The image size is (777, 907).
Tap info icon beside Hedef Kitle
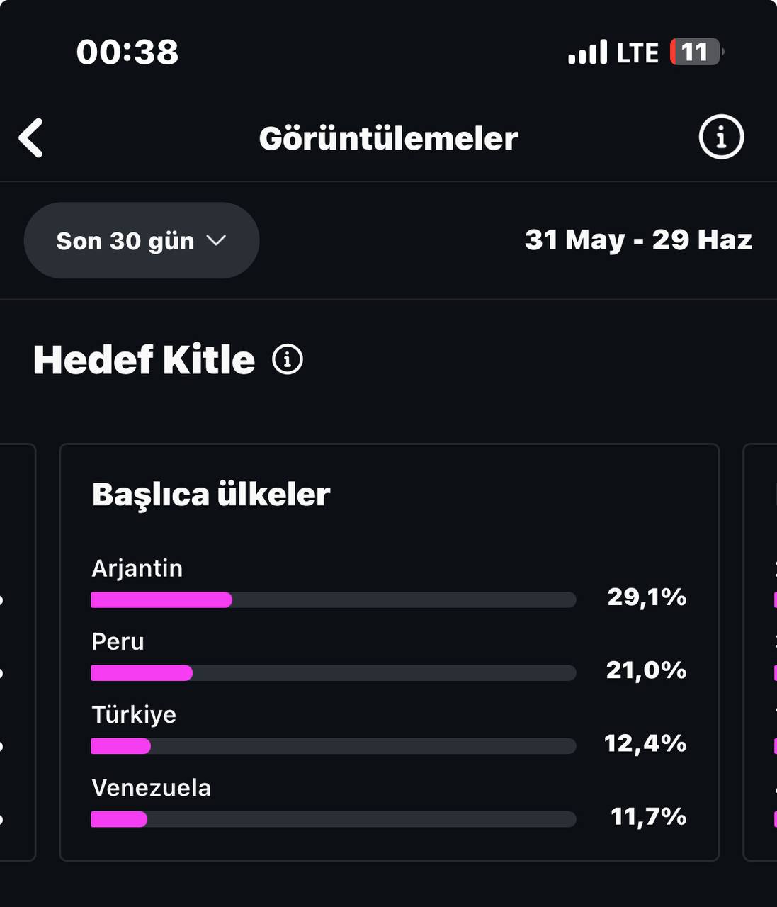coord(288,360)
